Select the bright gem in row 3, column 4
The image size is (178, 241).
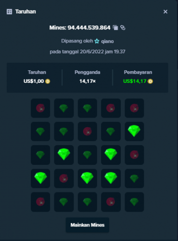tap(111, 155)
